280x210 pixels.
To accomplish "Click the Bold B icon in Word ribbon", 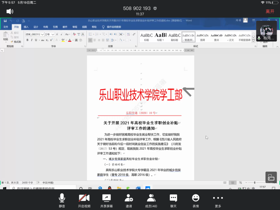I will tap(27, 40).
